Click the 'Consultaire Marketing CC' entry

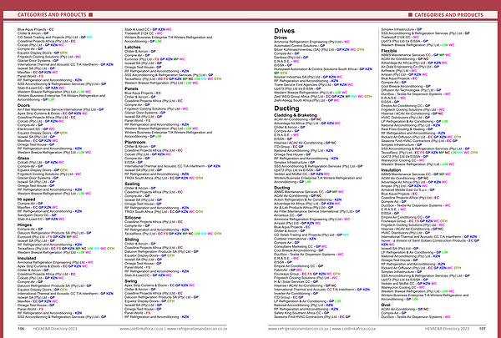tap(301, 247)
